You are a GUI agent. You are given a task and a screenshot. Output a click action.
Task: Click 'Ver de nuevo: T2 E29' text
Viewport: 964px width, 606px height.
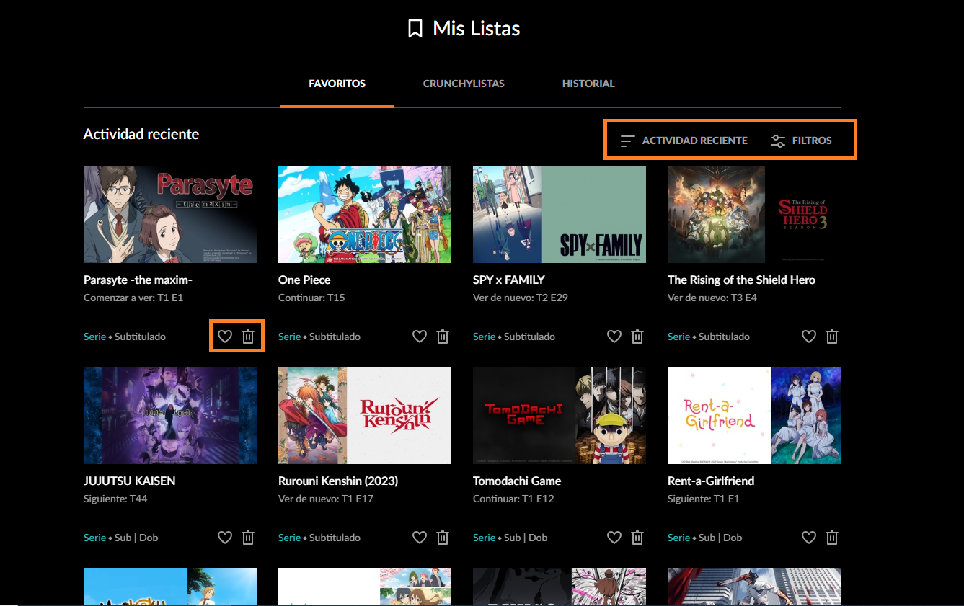coord(521,298)
